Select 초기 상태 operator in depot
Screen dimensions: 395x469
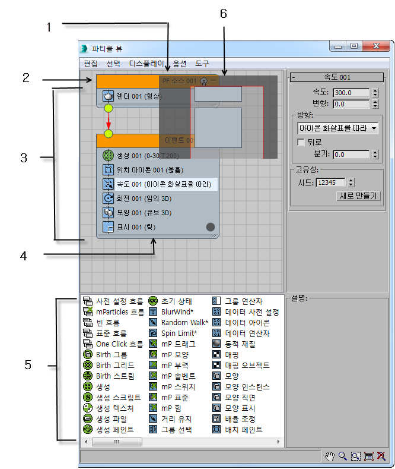[x=170, y=301]
